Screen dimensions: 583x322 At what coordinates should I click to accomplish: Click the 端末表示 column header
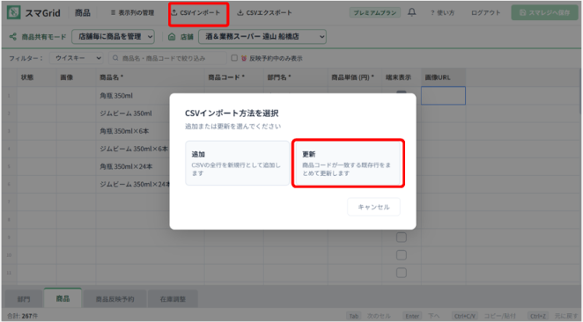(402, 77)
